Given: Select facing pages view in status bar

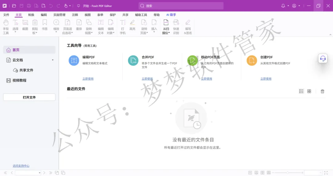Looking at the screenshot, I should 262,173.
